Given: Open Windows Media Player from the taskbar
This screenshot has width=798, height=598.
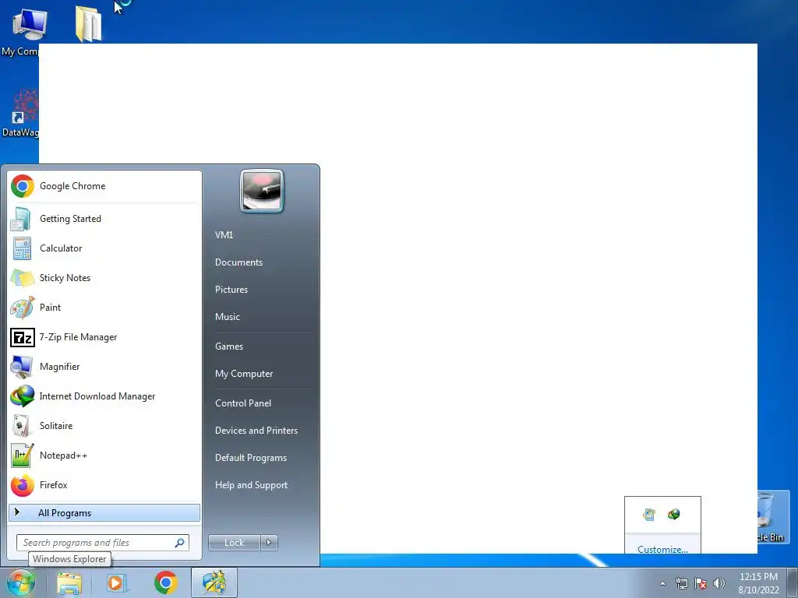Looking at the screenshot, I should click(117, 582).
